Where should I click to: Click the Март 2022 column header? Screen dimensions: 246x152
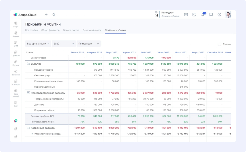[x=112, y=52]
